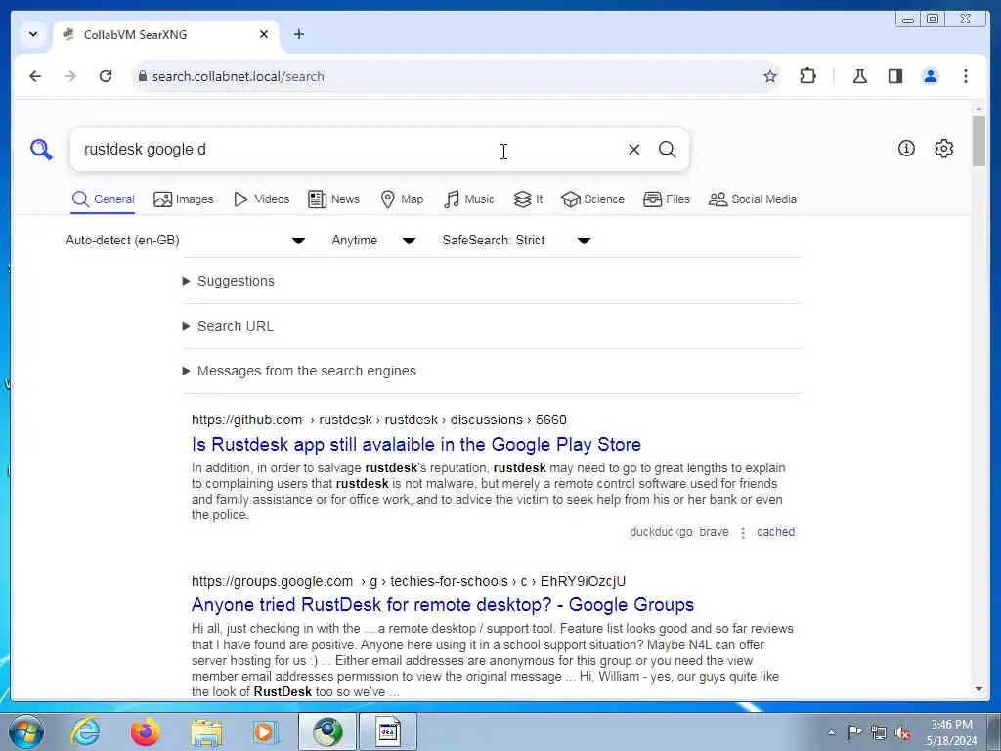
Task: Open Anyone tried RustDesk Google Groups result
Action: (x=443, y=604)
